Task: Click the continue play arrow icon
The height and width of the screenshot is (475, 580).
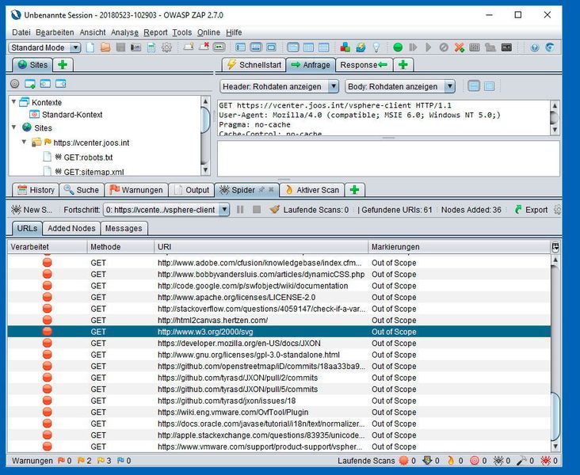Action: click(429, 47)
